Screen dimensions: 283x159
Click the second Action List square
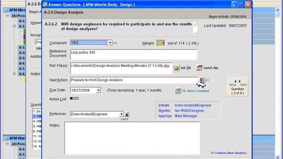point(74,98)
